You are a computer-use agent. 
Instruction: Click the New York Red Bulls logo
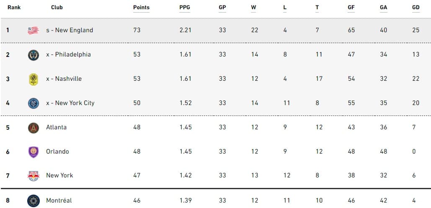(x=33, y=176)
